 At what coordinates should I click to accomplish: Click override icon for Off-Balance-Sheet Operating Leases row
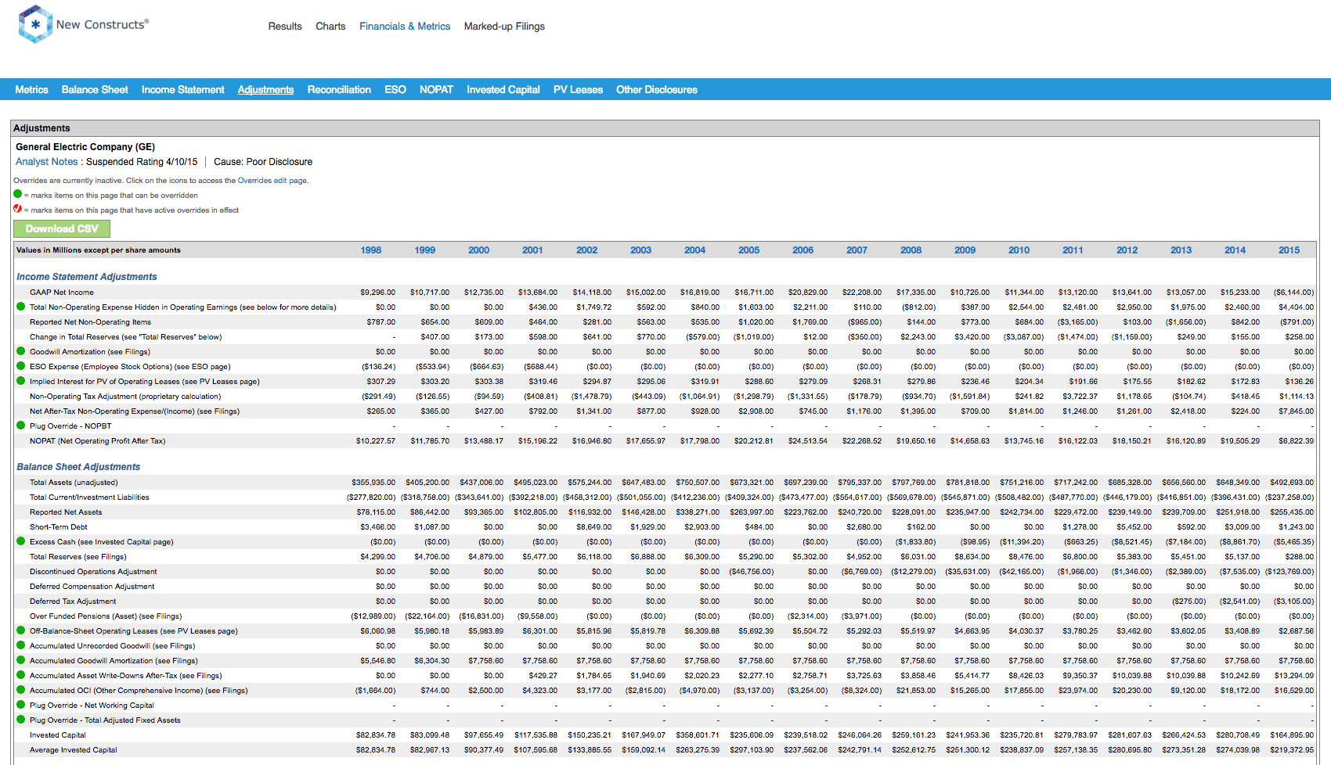coord(21,630)
